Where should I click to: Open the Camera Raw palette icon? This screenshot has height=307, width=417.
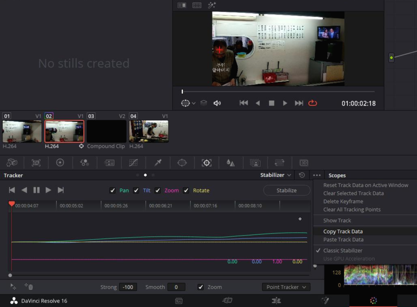[12, 162]
